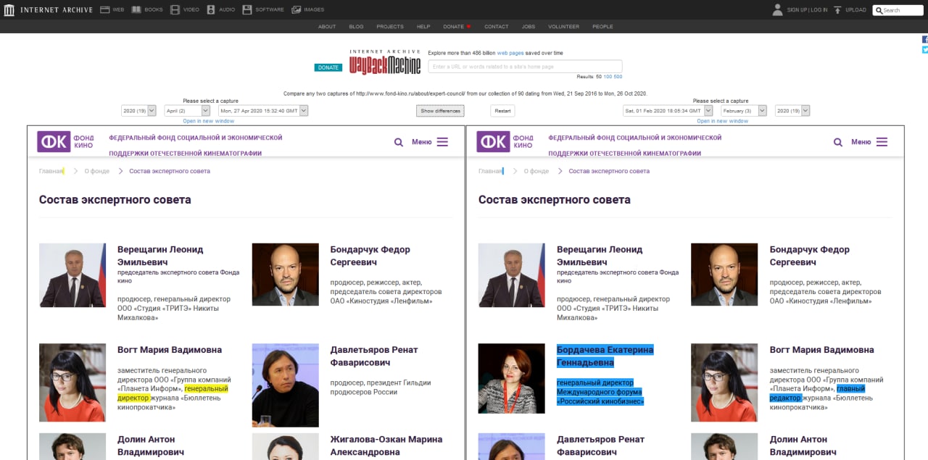
Task: Click ФК Фонд Кино logo in right pane
Action: tap(505, 141)
